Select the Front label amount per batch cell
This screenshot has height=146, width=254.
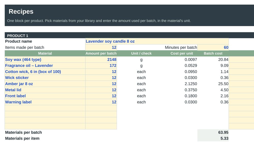pos(101,96)
